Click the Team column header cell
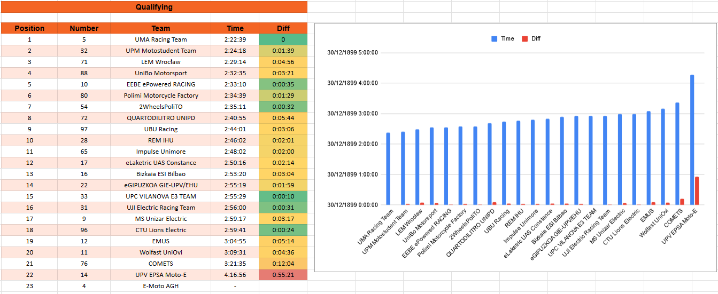718x294 pixels. coord(161,28)
